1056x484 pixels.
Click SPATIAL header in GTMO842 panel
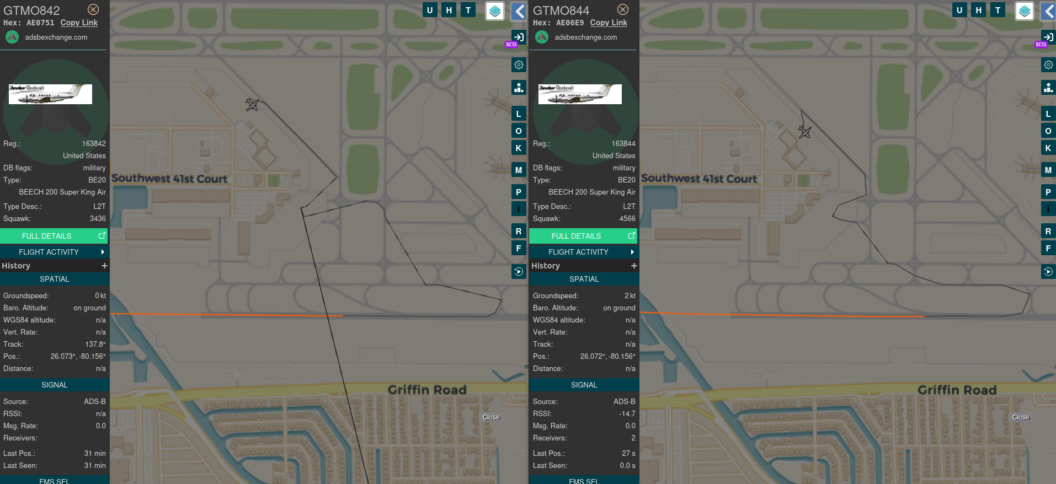(x=55, y=279)
